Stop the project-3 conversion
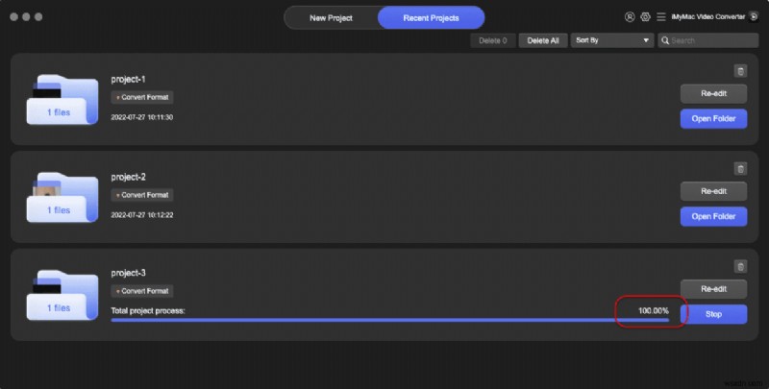This screenshot has width=769, height=389. [713, 314]
